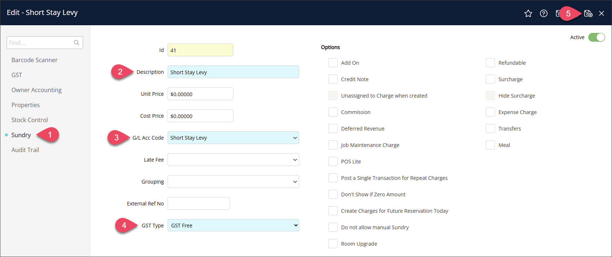
Task: Click the Unit Price field
Action: pyautogui.click(x=200, y=94)
